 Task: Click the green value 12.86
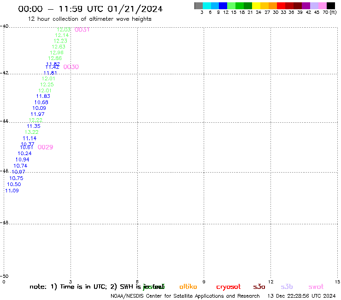click(55, 59)
